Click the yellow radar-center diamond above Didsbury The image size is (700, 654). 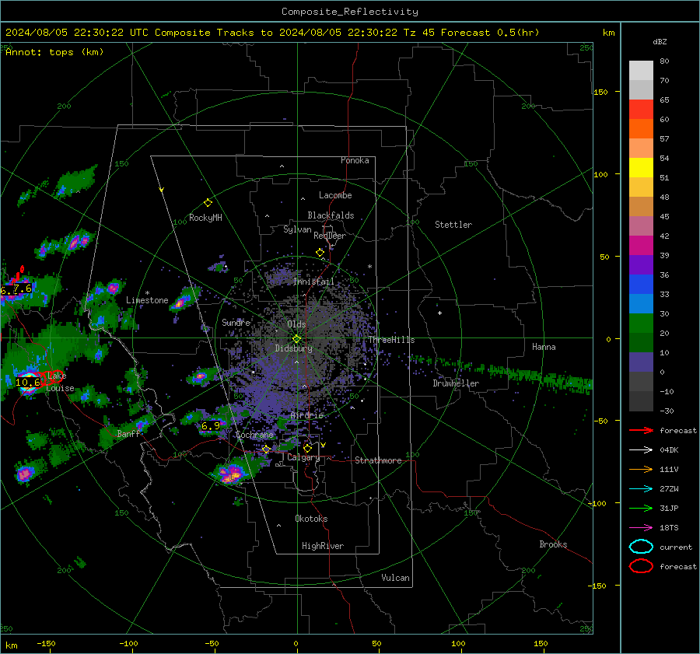click(x=296, y=339)
